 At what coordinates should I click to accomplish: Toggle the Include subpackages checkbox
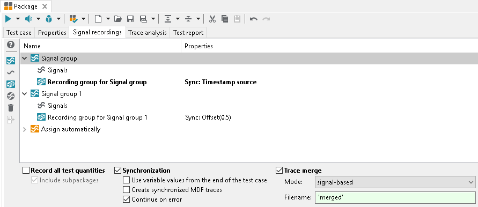pyautogui.click(x=34, y=180)
